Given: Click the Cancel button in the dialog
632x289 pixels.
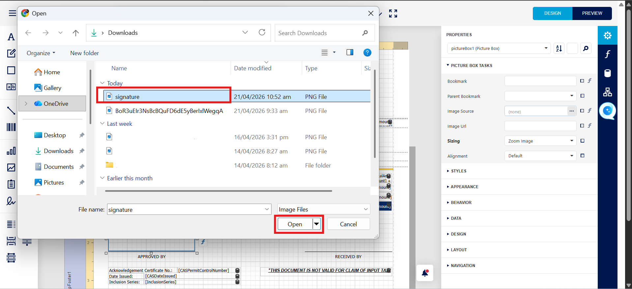Looking at the screenshot, I should click(x=348, y=224).
